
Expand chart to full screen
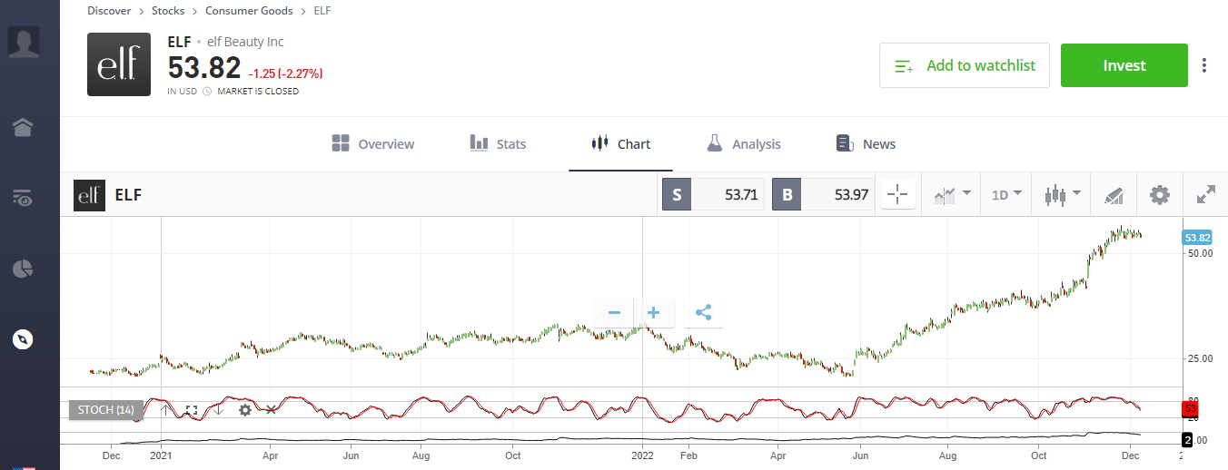tap(1205, 195)
